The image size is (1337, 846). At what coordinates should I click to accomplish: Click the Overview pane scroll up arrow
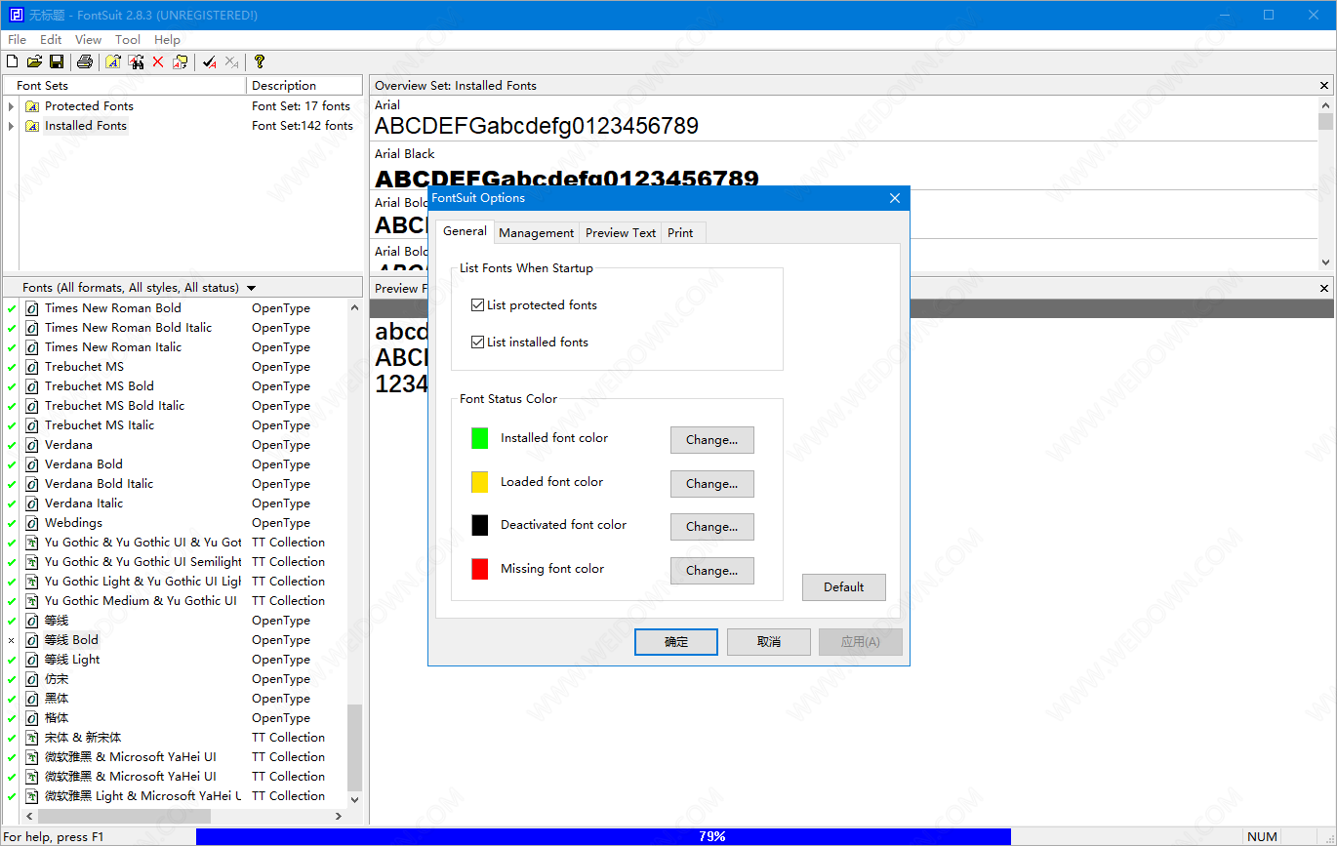pos(1325,104)
